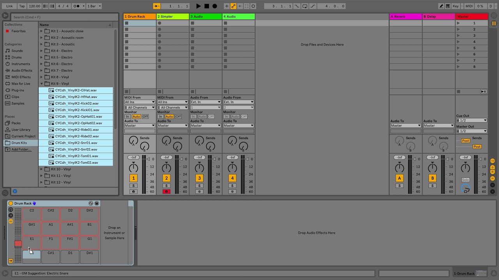The width and height of the screenshot is (499, 280).
Task: Click track 1 Send A knob
Action: pos(133,140)
